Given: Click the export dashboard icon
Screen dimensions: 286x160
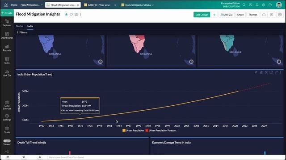Looking at the screenshot, I should tap(264, 15).
